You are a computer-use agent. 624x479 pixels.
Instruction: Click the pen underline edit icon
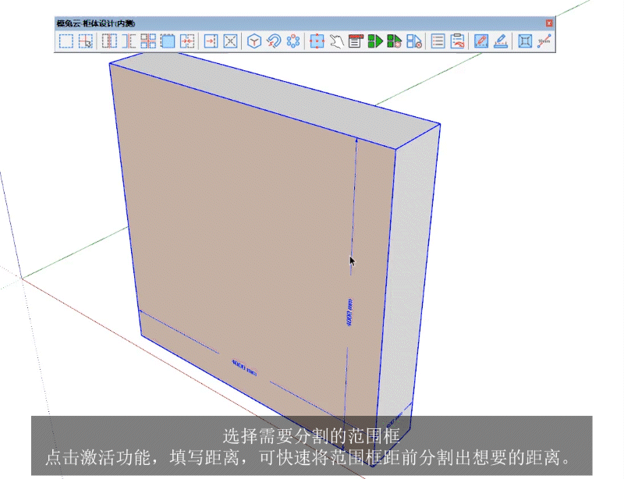pyautogui.click(x=501, y=41)
